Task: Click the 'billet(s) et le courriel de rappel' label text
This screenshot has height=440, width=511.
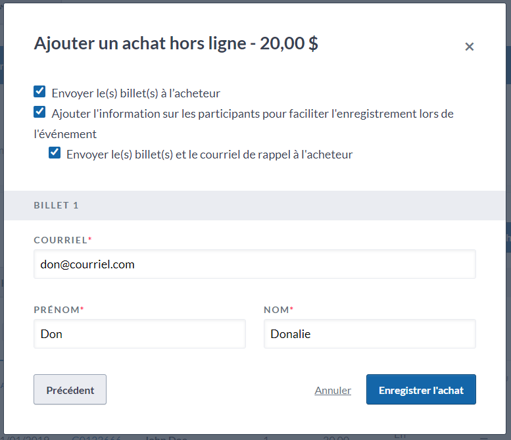Action: point(209,155)
